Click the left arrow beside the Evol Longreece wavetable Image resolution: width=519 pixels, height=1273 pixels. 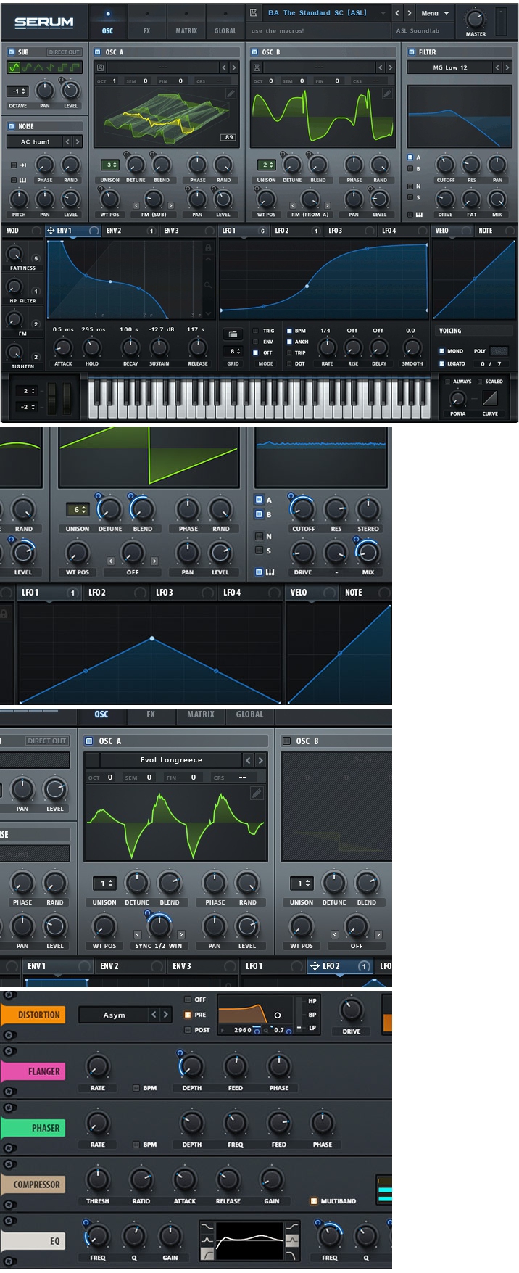point(249,759)
